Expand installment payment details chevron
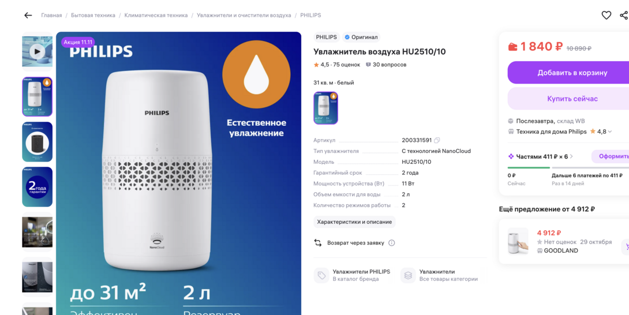Viewport: 629px width, 315px height. pyautogui.click(x=571, y=156)
